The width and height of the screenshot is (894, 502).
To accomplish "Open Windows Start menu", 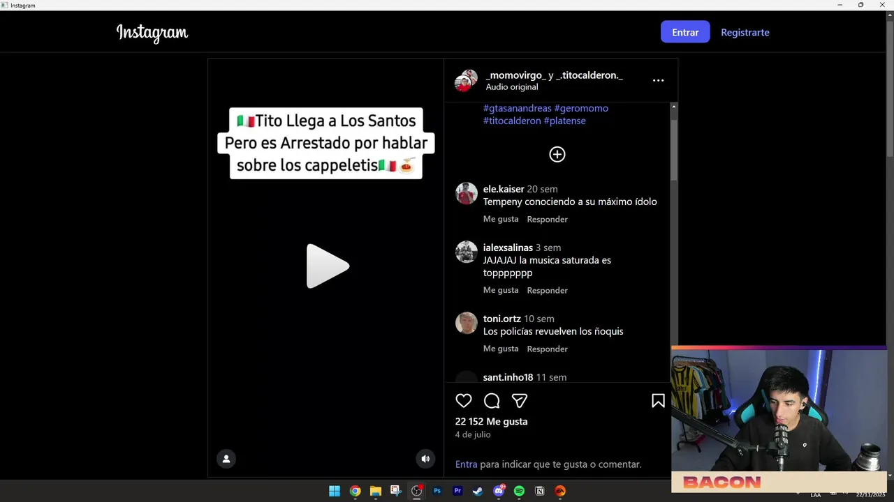I will click(335, 491).
